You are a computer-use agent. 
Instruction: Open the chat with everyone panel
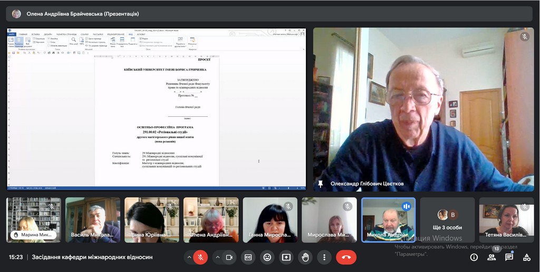pos(509,257)
